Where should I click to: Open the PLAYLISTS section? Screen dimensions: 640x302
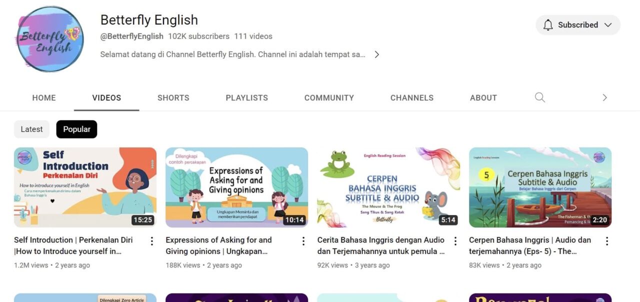pyautogui.click(x=246, y=97)
